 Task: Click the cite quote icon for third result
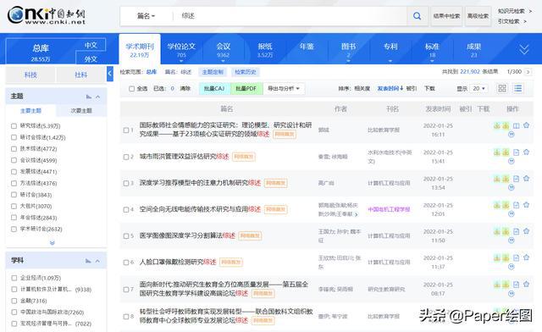click(512, 187)
